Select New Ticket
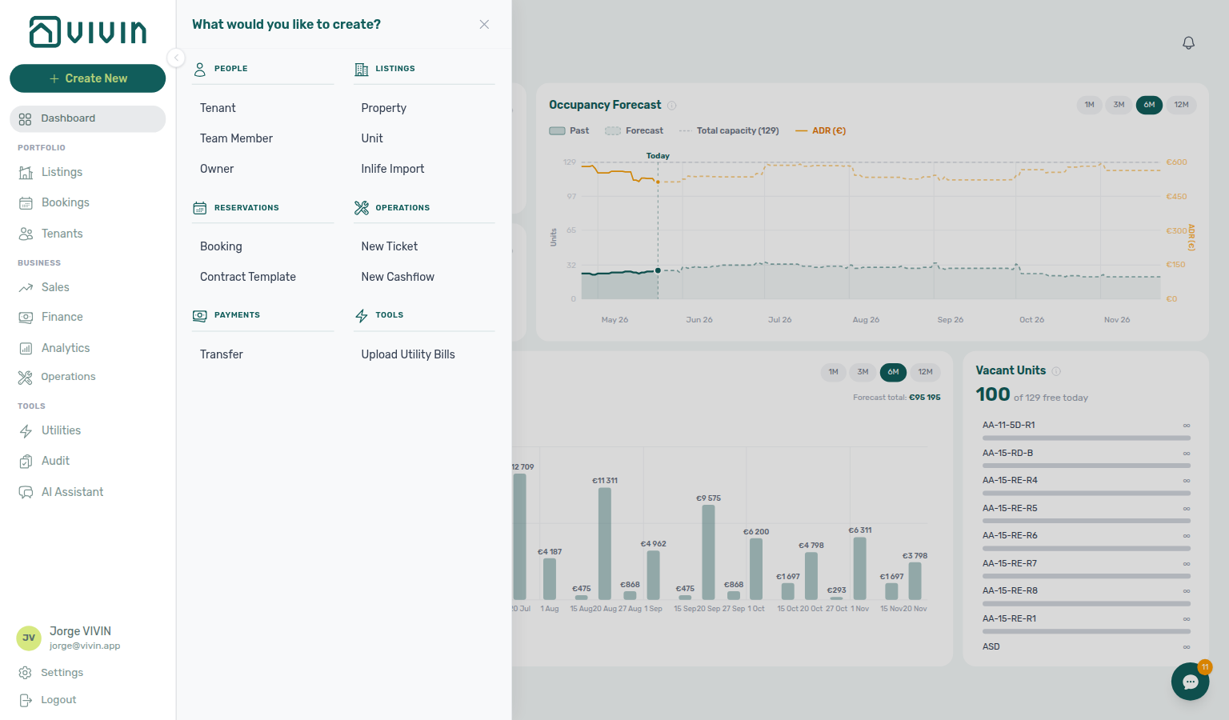The image size is (1229, 720). coord(390,246)
